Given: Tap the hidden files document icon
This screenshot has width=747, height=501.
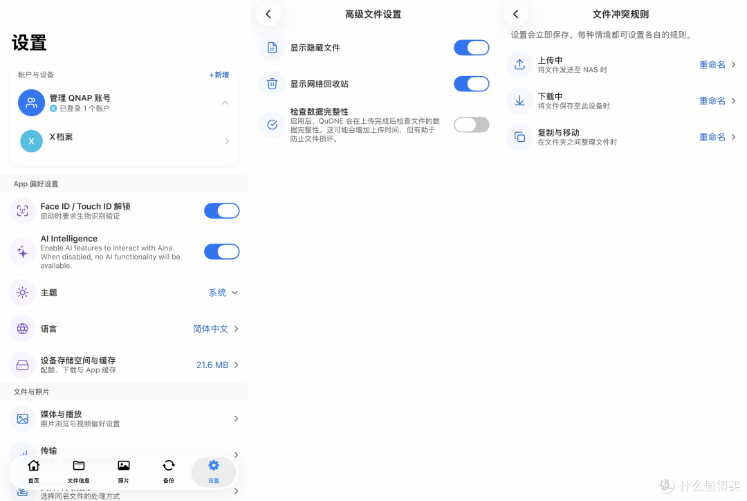Looking at the screenshot, I should pos(272,48).
